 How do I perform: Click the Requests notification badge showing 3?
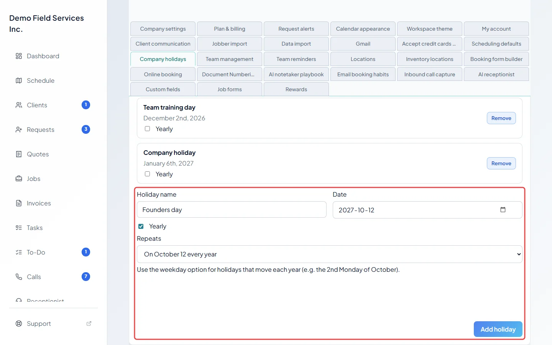(x=86, y=129)
